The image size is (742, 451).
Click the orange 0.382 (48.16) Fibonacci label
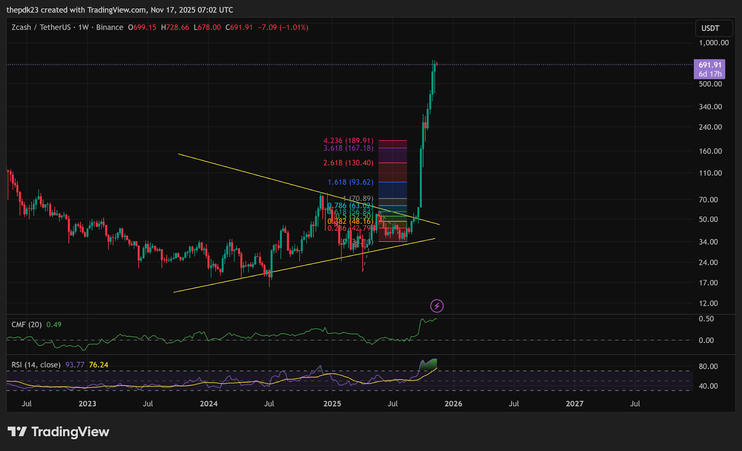350,222
